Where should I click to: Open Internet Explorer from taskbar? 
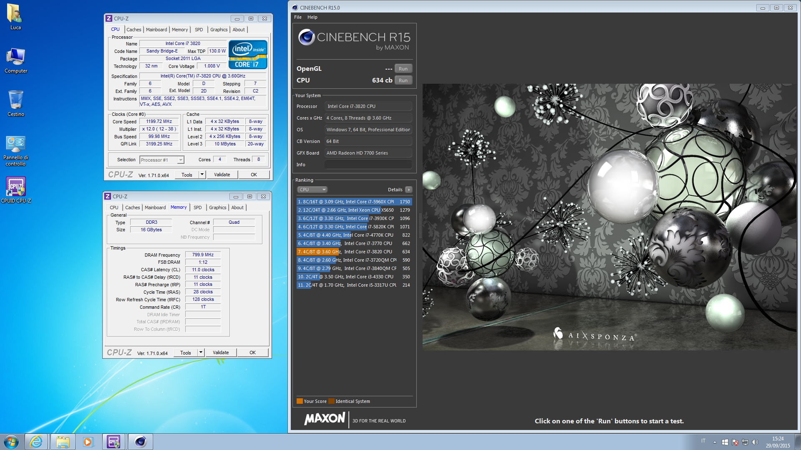[x=36, y=442]
